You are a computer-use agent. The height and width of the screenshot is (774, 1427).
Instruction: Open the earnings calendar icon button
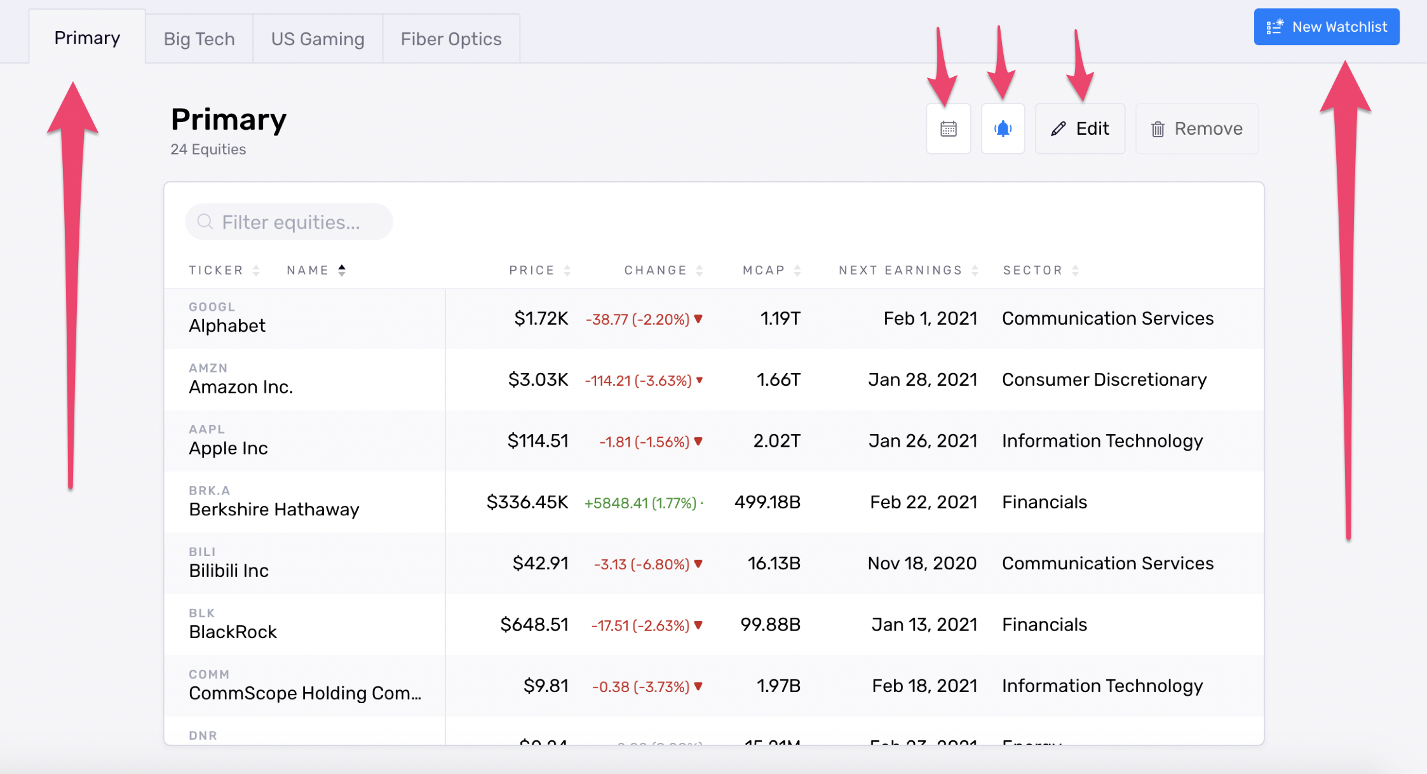click(x=948, y=128)
